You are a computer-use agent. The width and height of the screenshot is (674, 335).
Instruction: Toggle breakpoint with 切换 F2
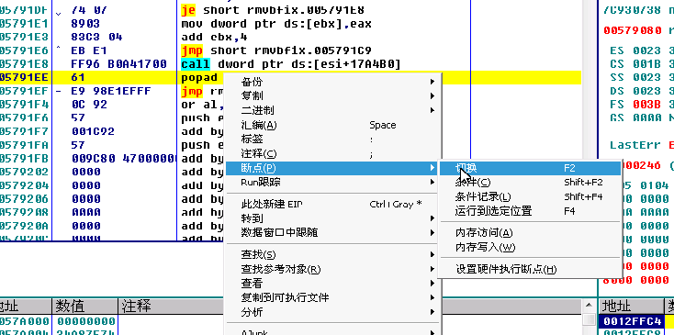point(530,168)
